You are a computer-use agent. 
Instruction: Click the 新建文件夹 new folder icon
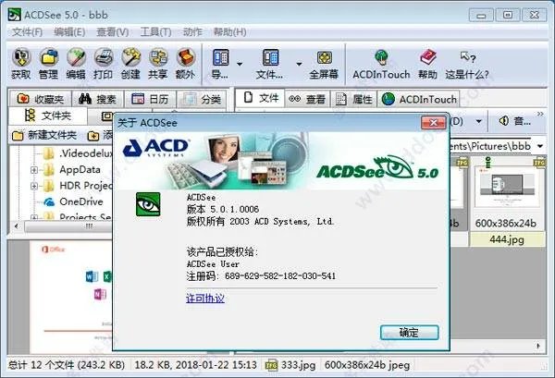coord(18,136)
